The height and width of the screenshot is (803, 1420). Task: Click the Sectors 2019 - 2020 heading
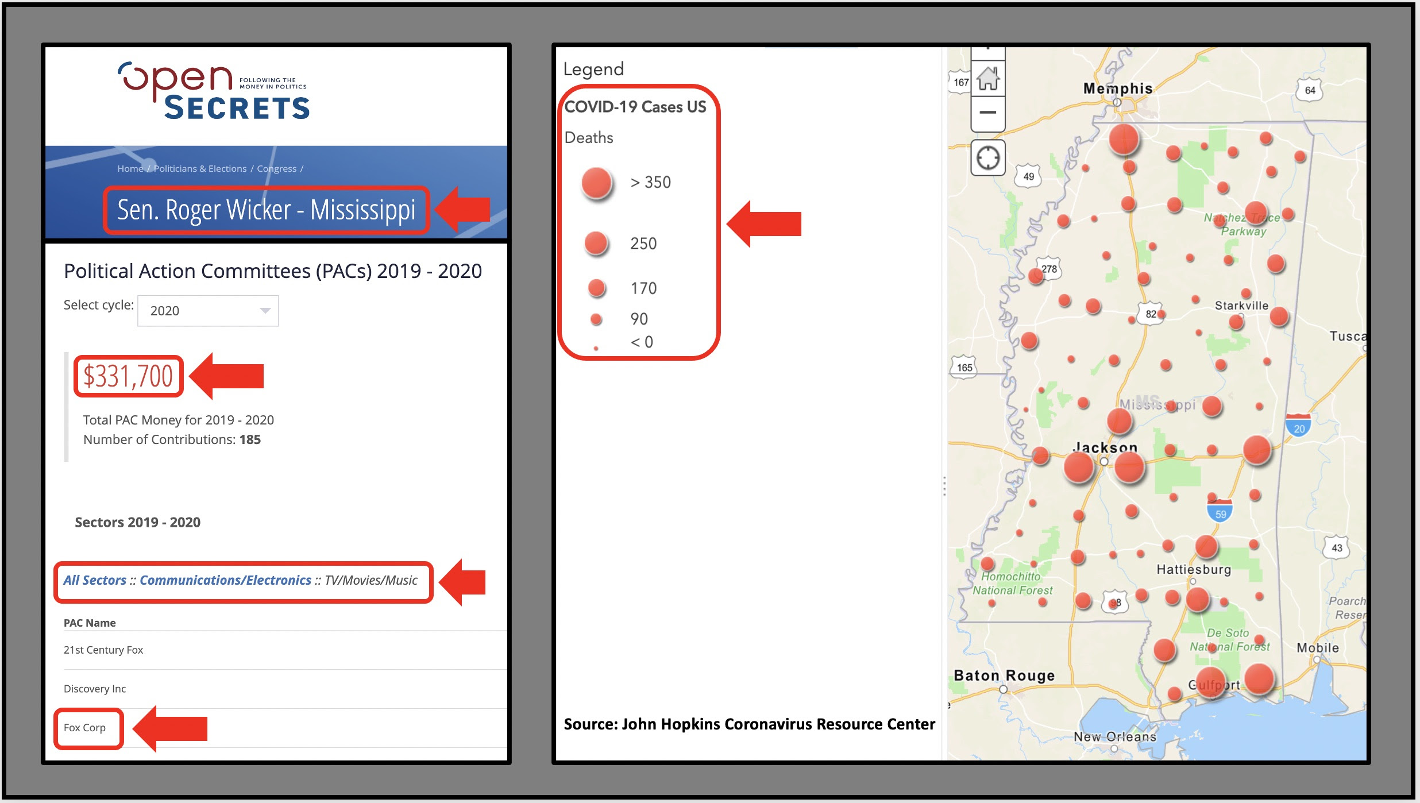coord(138,522)
